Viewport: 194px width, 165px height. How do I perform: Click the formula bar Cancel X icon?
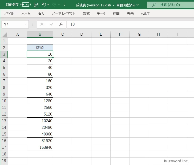point(42,24)
